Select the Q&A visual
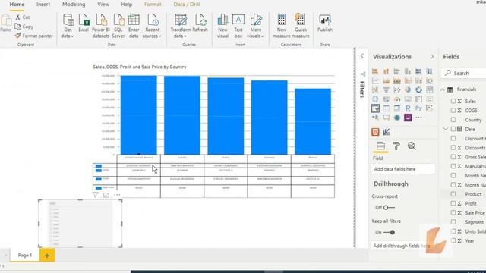This screenshot has height=273, width=486. (386, 118)
